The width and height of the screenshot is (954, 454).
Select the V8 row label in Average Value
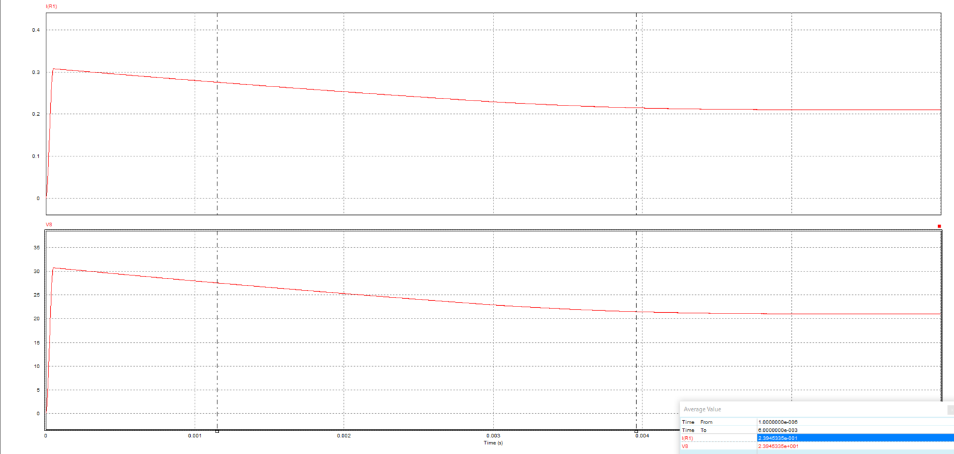tap(685, 446)
